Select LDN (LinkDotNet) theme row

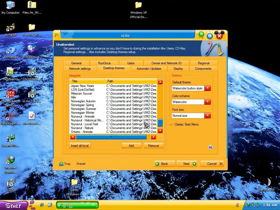[113, 90]
